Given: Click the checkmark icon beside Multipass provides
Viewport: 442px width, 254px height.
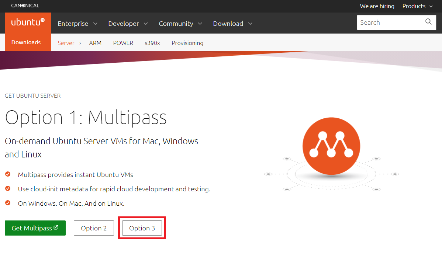Looking at the screenshot, I should [x=8, y=174].
